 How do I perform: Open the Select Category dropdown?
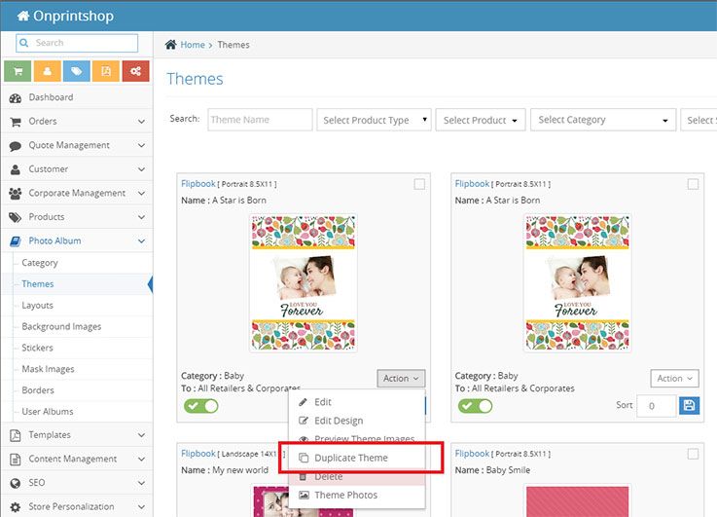tap(603, 120)
